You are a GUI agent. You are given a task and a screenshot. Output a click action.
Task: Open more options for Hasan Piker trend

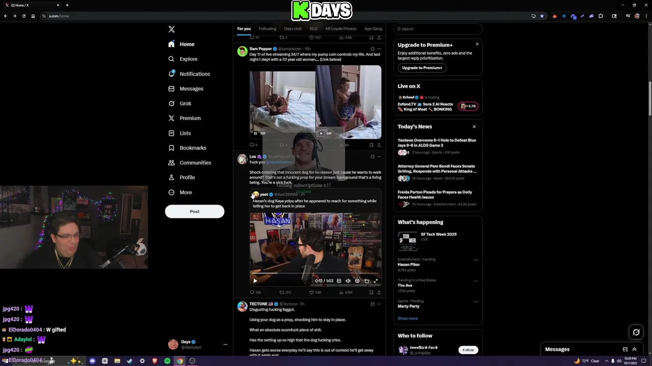click(x=476, y=260)
